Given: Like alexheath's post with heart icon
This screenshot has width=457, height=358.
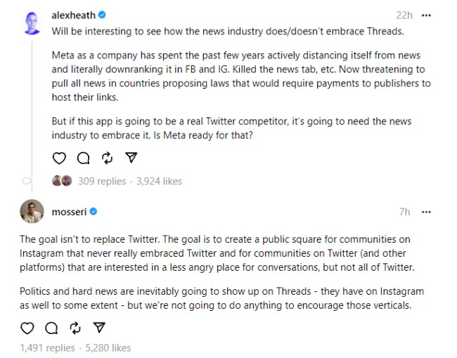Looking at the screenshot, I should pos(59,158).
